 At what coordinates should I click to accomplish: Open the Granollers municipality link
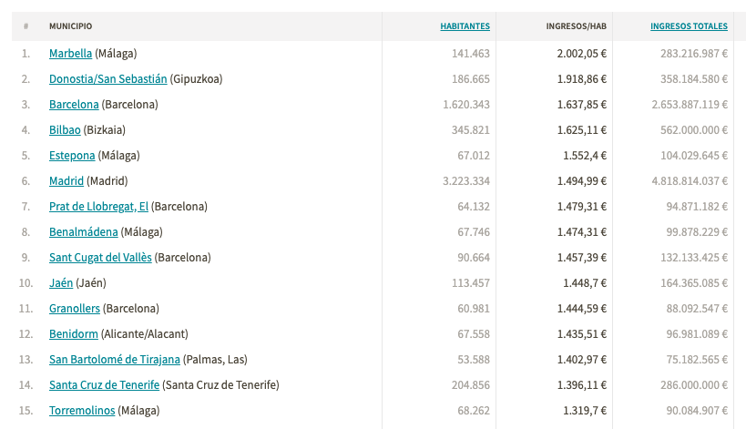click(74, 309)
